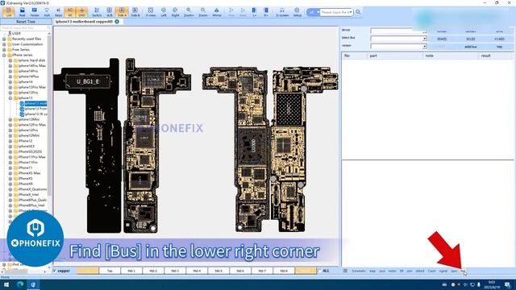Image resolution: width=516 pixels, height=290 pixels.
Task: Select the Mid-8 layer tab
Action: coord(284,271)
